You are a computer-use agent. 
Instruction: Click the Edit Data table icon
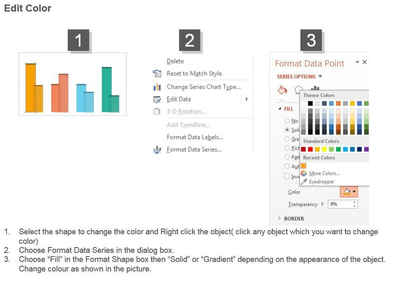[157, 99]
